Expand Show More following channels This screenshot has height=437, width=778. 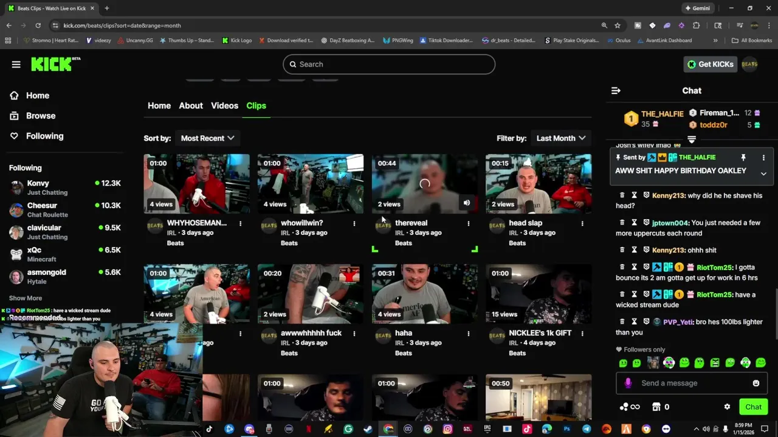pyautogui.click(x=26, y=298)
